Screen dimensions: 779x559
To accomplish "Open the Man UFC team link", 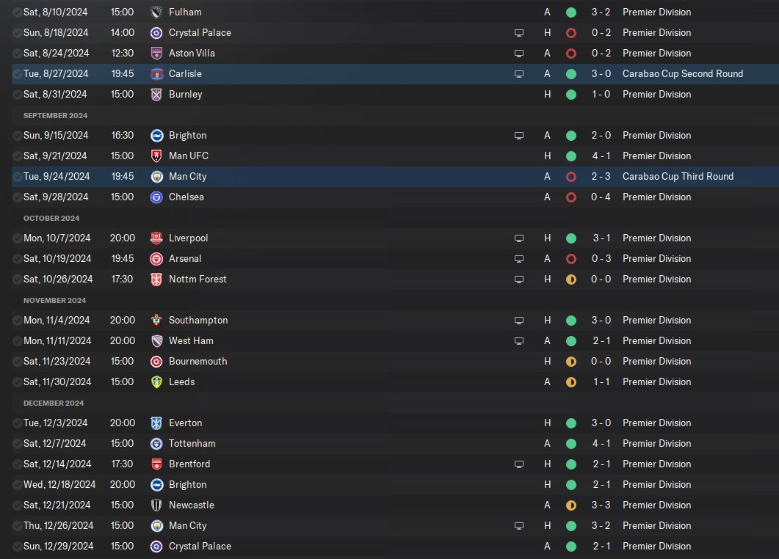I will click(188, 156).
